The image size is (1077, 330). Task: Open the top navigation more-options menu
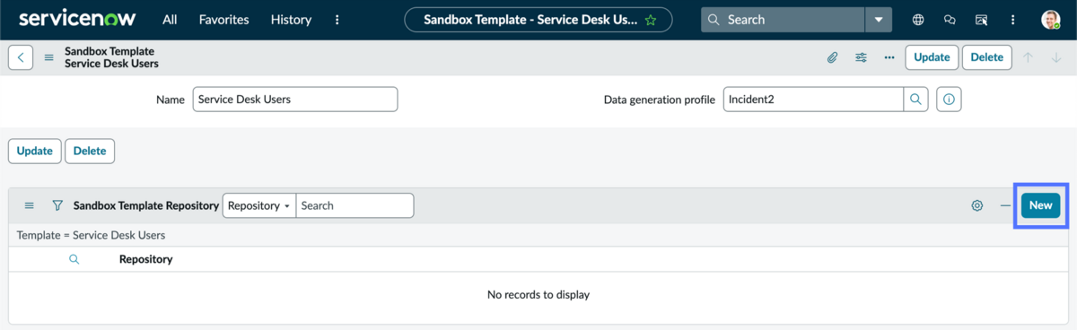[x=337, y=20]
